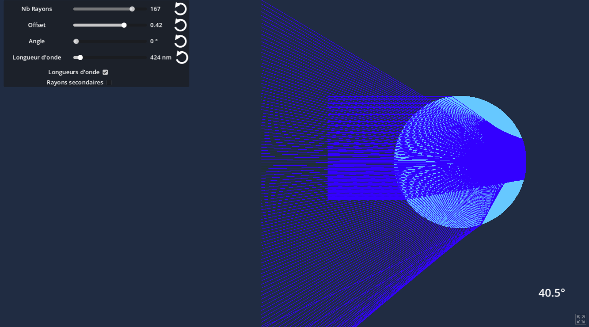Reset the Longueur d'onde value
Screen dimensions: 589x327
(x=182, y=57)
